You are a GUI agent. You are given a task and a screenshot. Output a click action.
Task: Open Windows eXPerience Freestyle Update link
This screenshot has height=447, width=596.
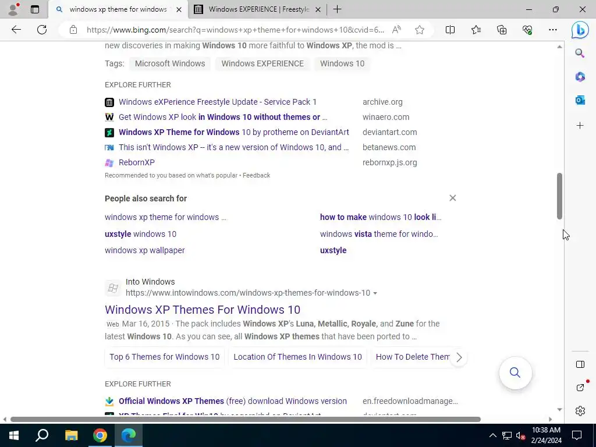(x=218, y=102)
